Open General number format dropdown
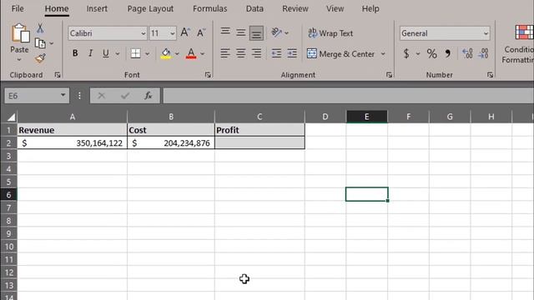534x300 pixels. [x=486, y=33]
